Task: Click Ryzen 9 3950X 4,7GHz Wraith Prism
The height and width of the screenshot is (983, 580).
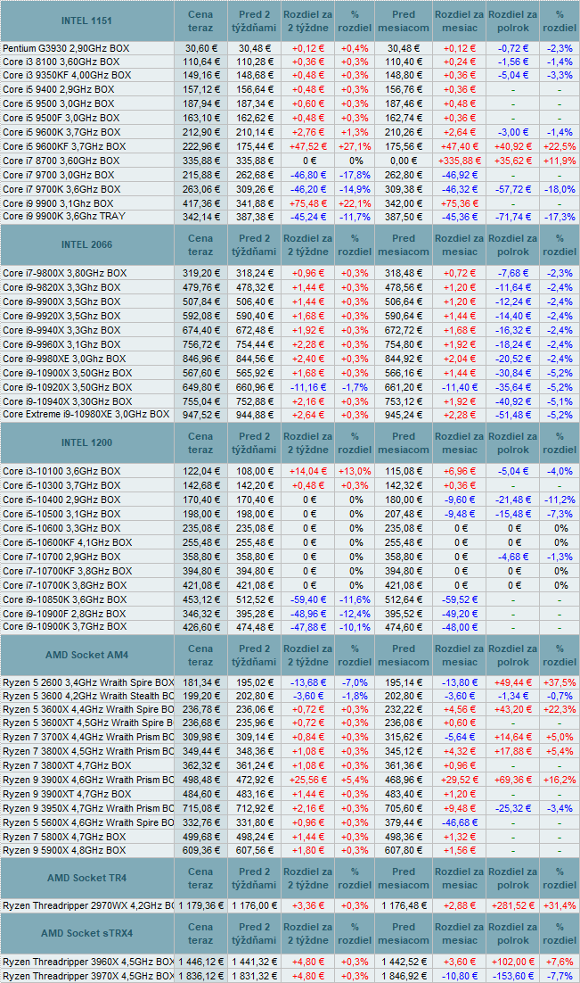Action: pyautogui.click(x=87, y=809)
